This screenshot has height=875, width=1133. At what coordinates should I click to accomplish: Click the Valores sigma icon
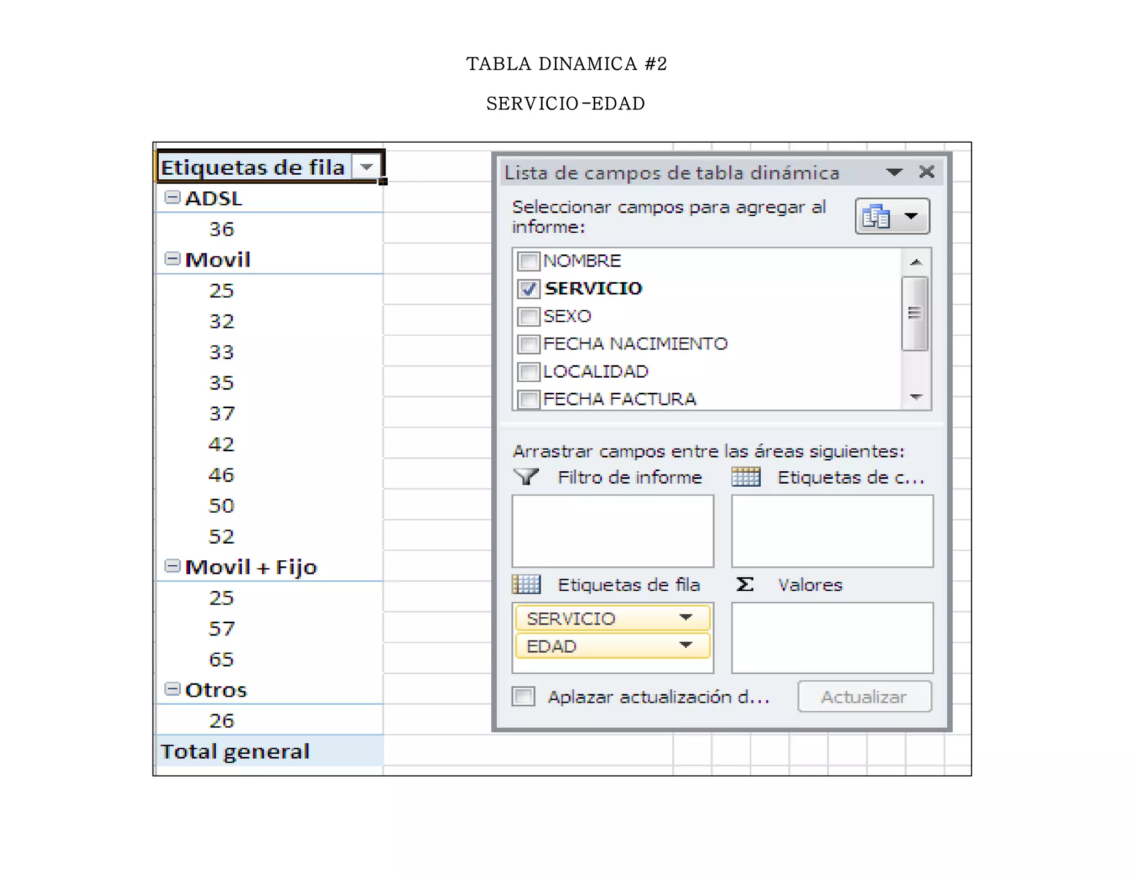click(745, 584)
